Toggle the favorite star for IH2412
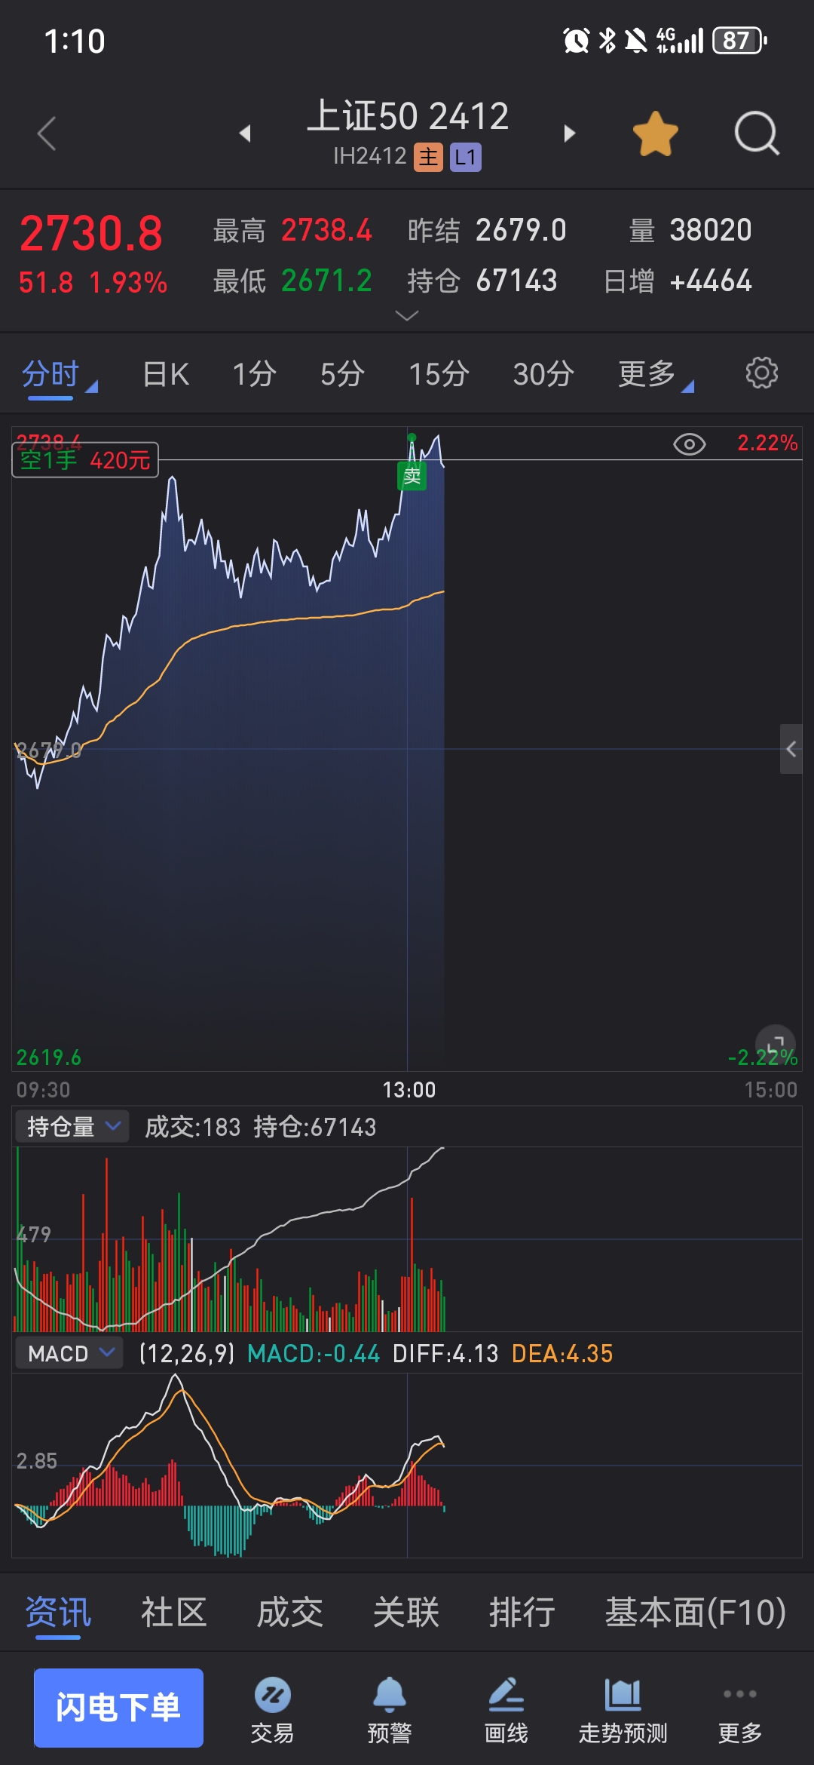The height and width of the screenshot is (1765, 814). (655, 134)
